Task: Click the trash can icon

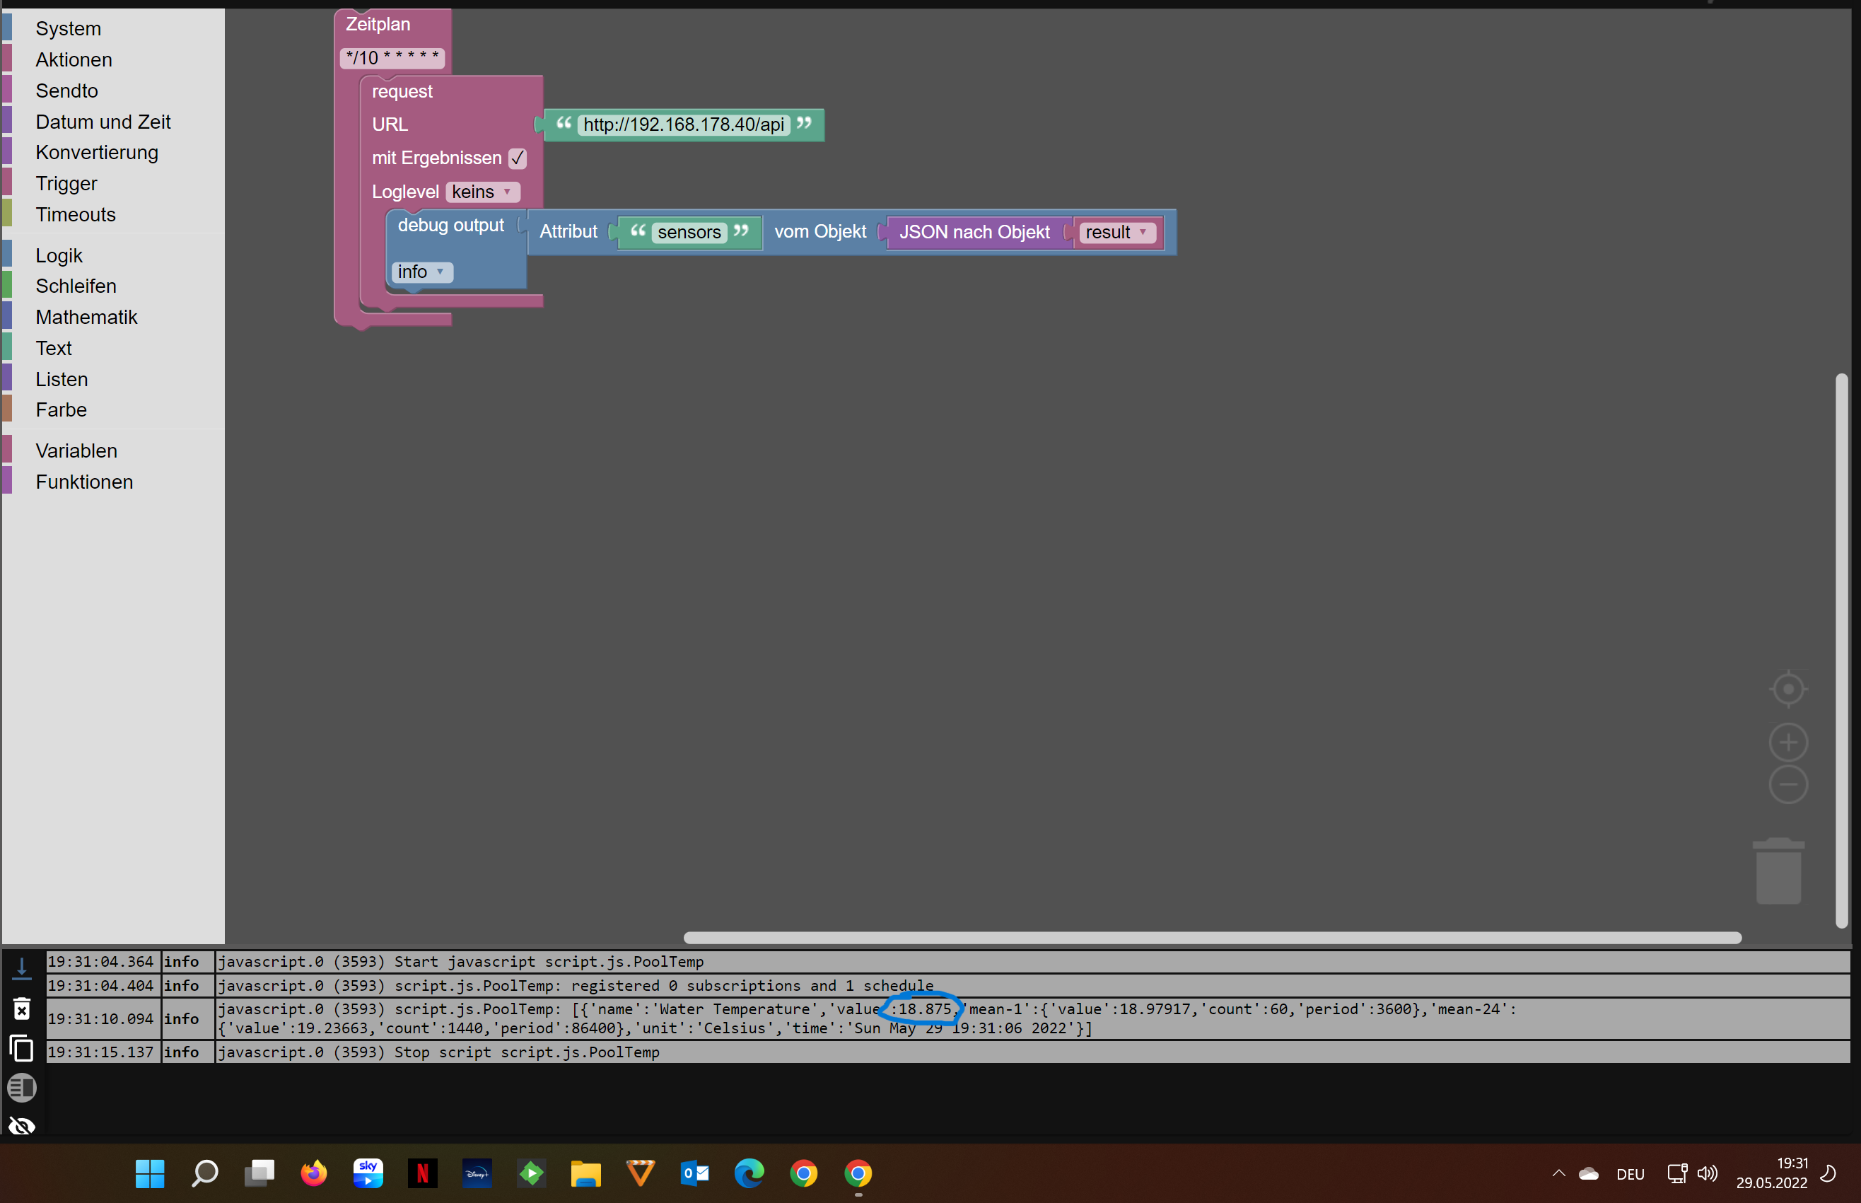Action: click(x=1778, y=871)
